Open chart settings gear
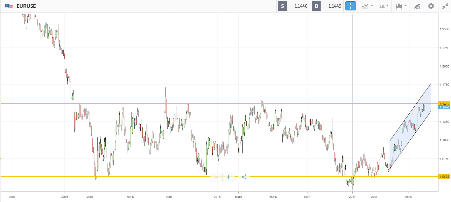 [x=431, y=6]
